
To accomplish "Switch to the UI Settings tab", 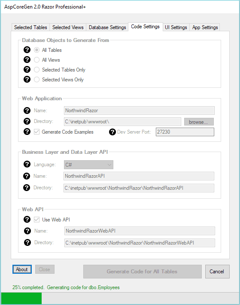I will (176, 27).
